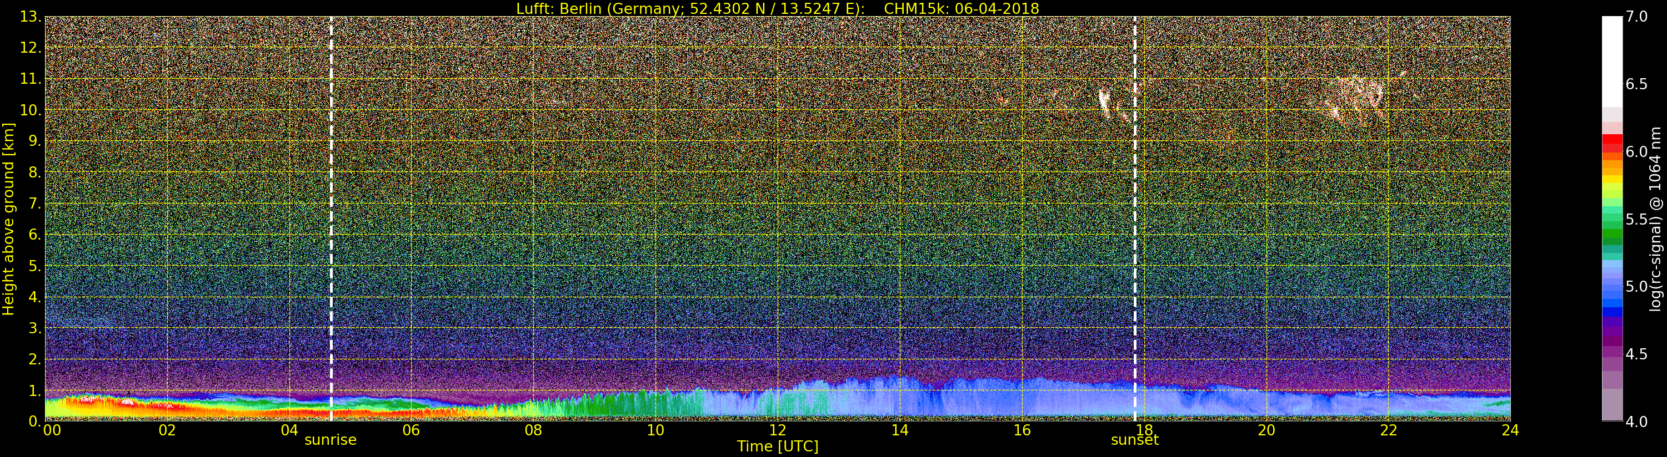Click the '3.' height axis tick label
This screenshot has width=1667, height=457.
(35, 328)
